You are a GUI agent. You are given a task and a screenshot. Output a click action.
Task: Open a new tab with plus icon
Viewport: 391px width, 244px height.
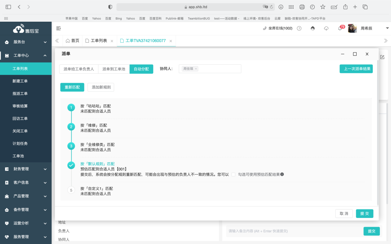[x=355, y=7]
